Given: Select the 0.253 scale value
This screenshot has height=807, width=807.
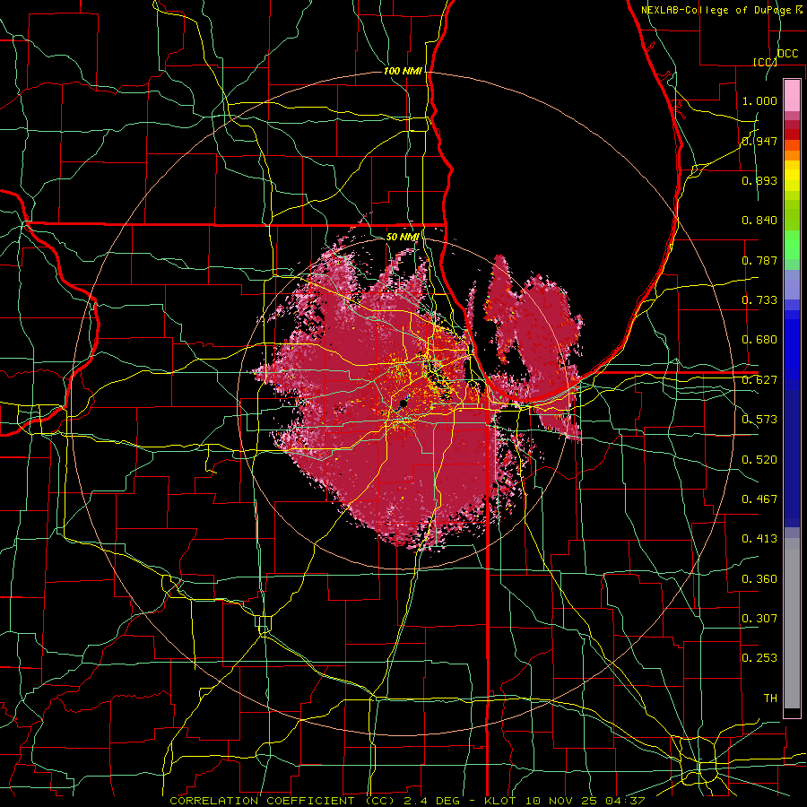Looking at the screenshot, I should (x=759, y=658).
